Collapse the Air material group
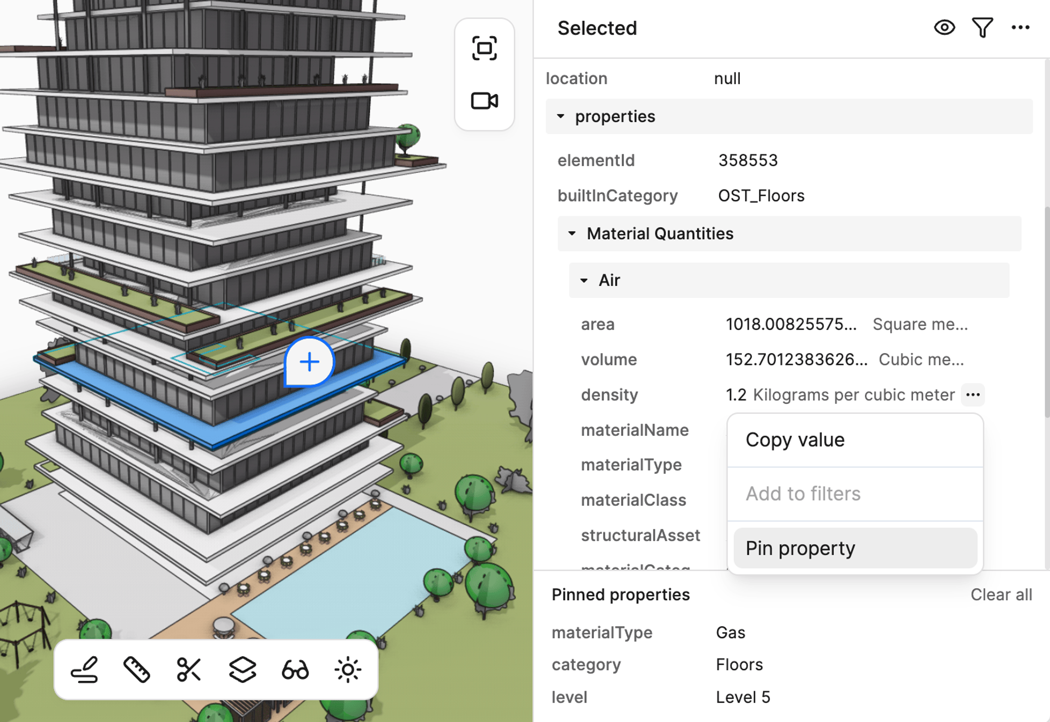This screenshot has height=722, width=1050. 789,280
